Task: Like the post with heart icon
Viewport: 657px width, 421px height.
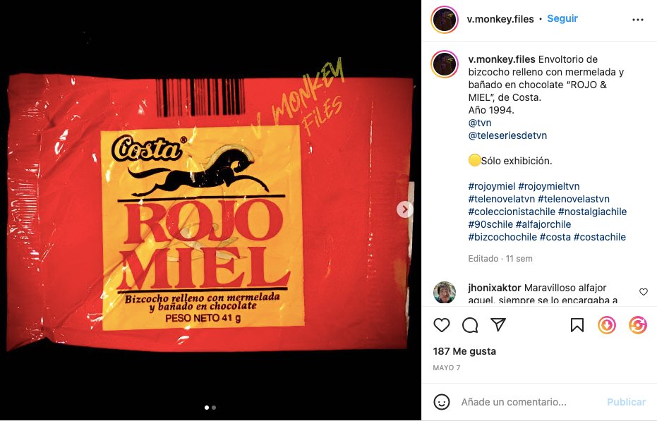Action: point(442,325)
